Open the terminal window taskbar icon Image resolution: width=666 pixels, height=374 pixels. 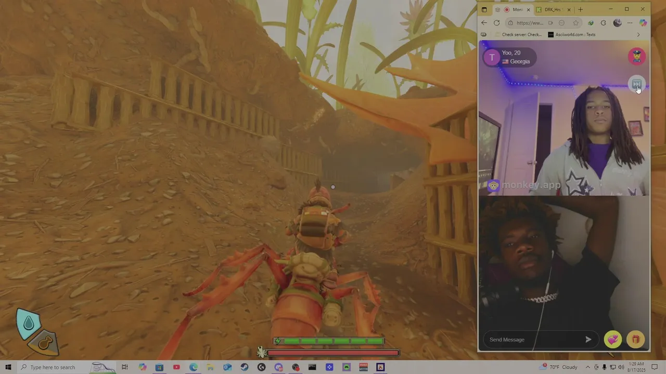click(x=312, y=367)
